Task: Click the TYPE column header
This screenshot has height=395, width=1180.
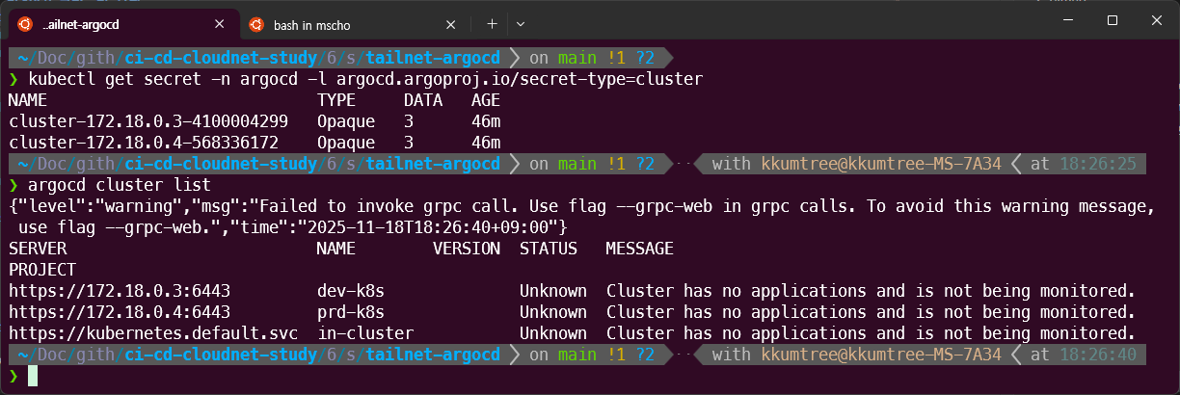Action: (x=335, y=100)
